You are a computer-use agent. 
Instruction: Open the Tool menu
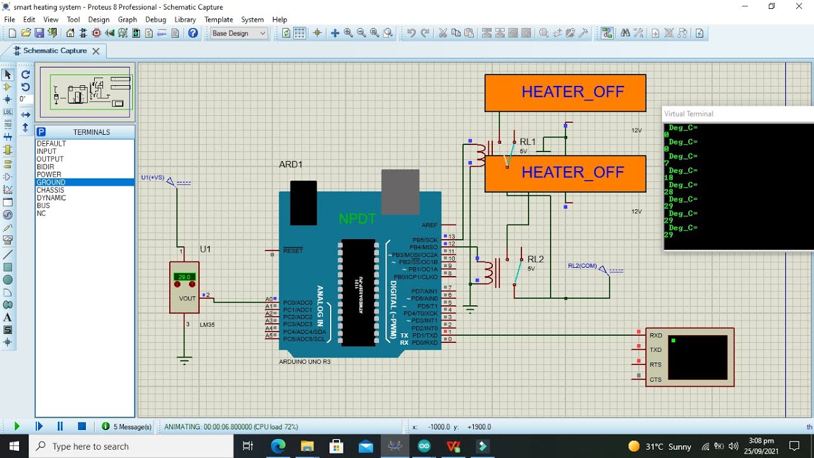(x=73, y=20)
